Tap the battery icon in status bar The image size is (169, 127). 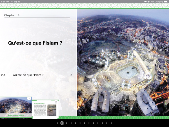(x=166, y=2)
